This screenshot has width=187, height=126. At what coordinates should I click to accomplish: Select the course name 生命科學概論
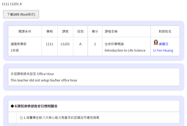[x=114, y=44]
